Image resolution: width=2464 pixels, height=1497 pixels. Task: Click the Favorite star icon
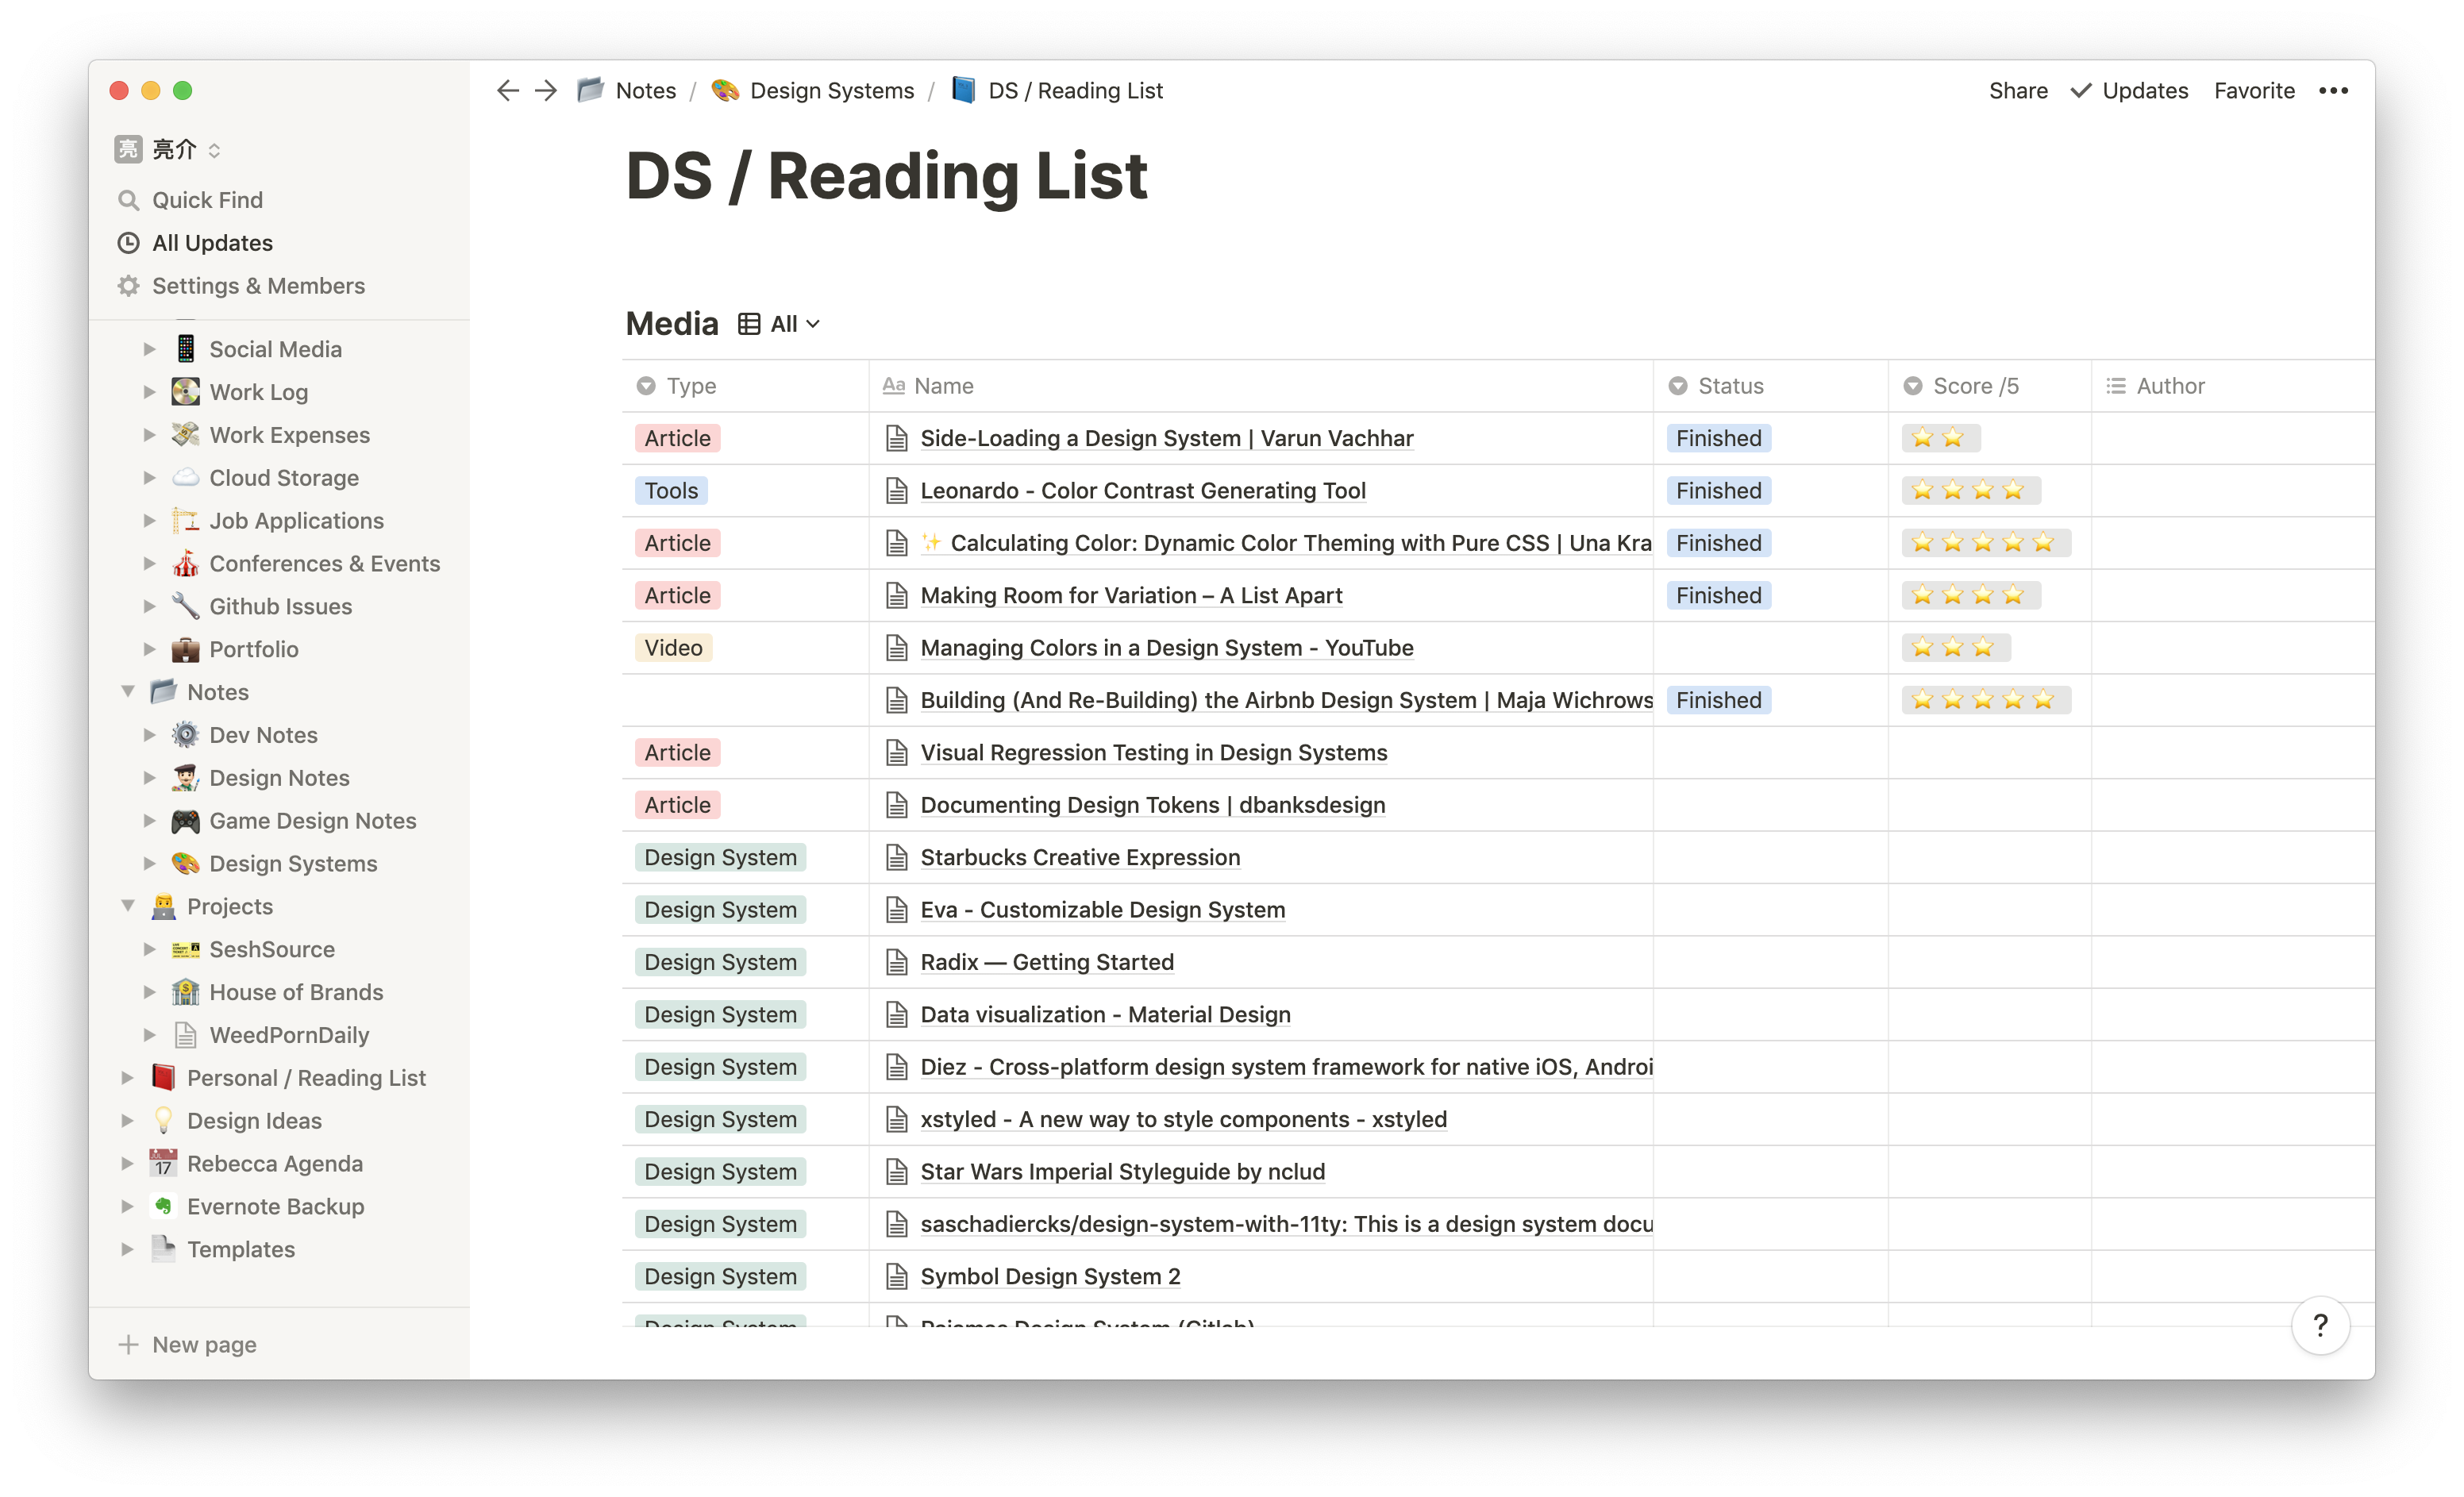(2254, 90)
